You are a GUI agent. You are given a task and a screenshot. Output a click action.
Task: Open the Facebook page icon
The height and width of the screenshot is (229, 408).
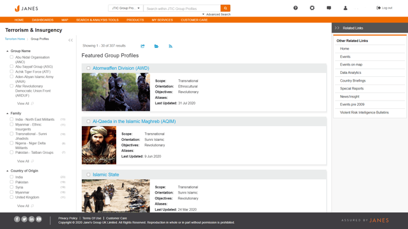[x=17, y=219]
